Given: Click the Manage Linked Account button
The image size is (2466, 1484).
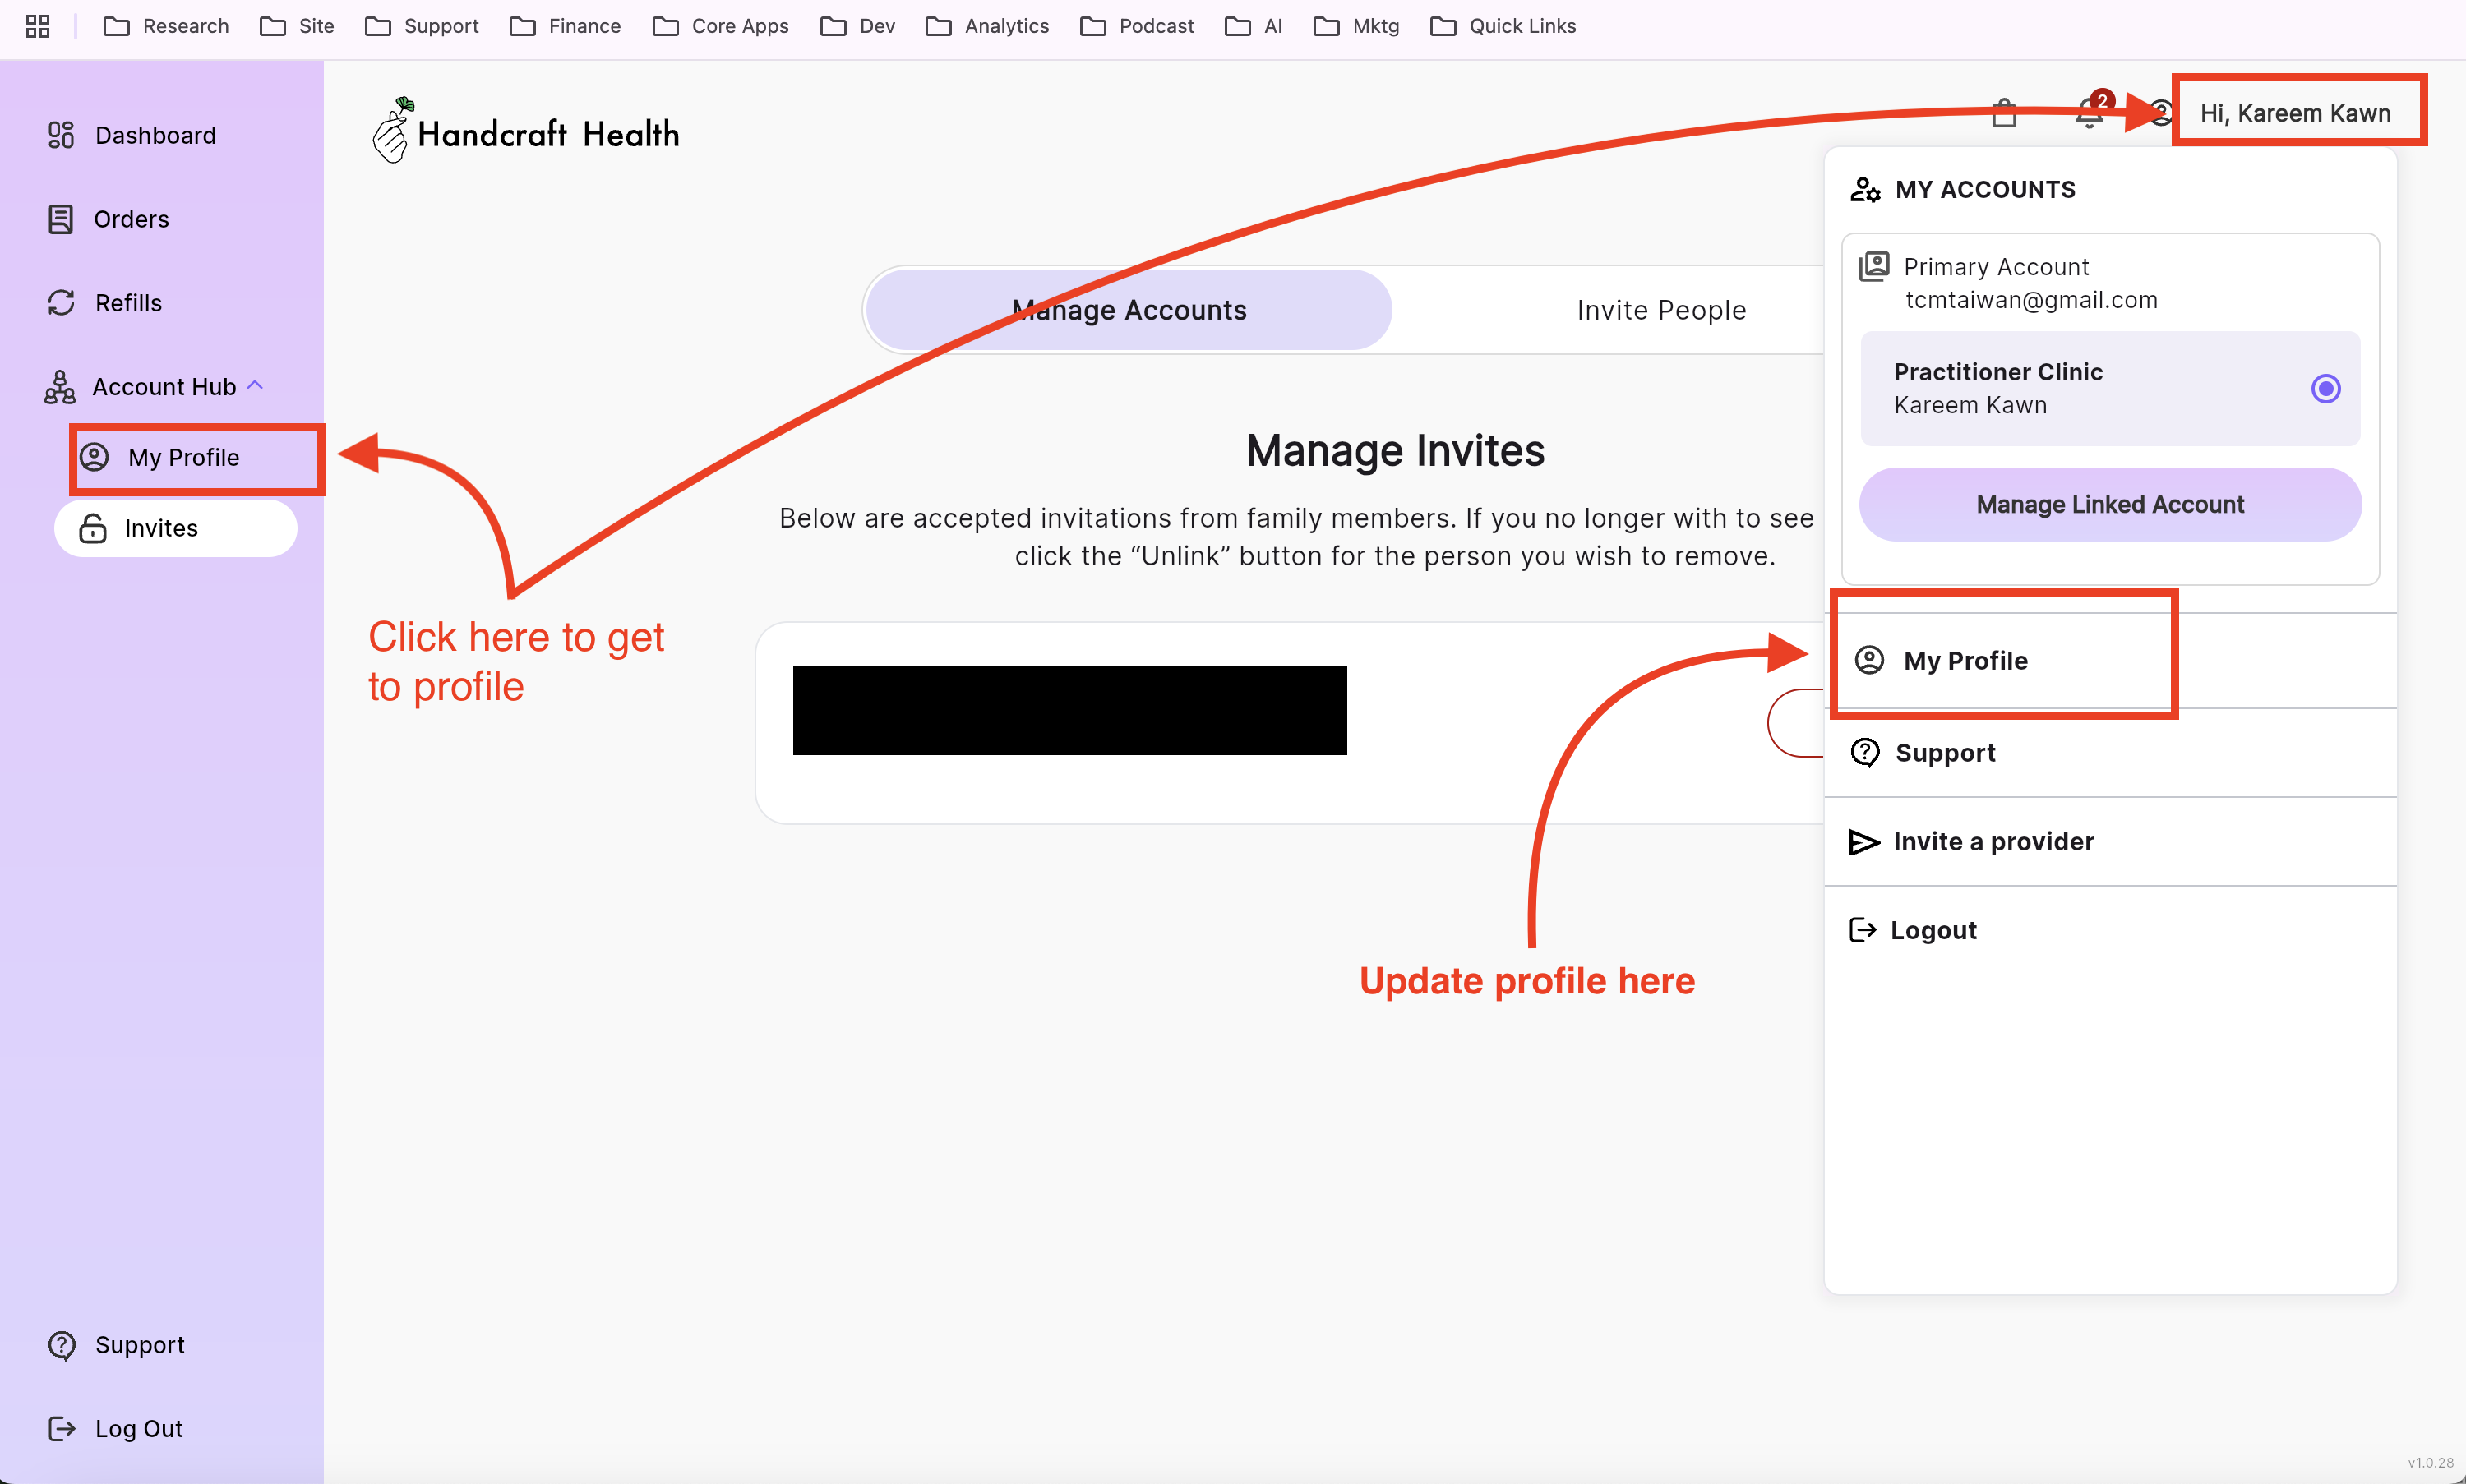Looking at the screenshot, I should pos(2109,504).
